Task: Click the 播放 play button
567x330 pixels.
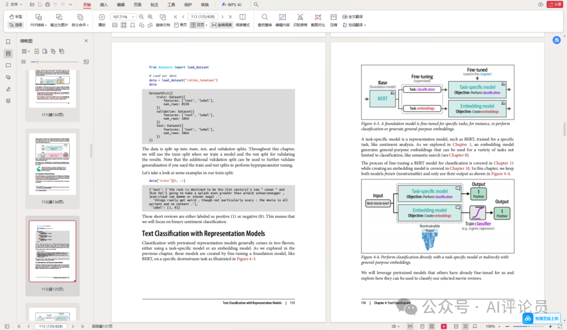Action: point(102,20)
